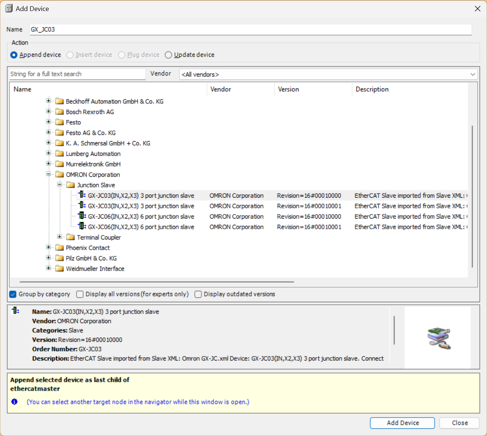Select the K. A. Schmersal GmbH tree item
Image resolution: width=487 pixels, height=436 pixels.
[108, 143]
